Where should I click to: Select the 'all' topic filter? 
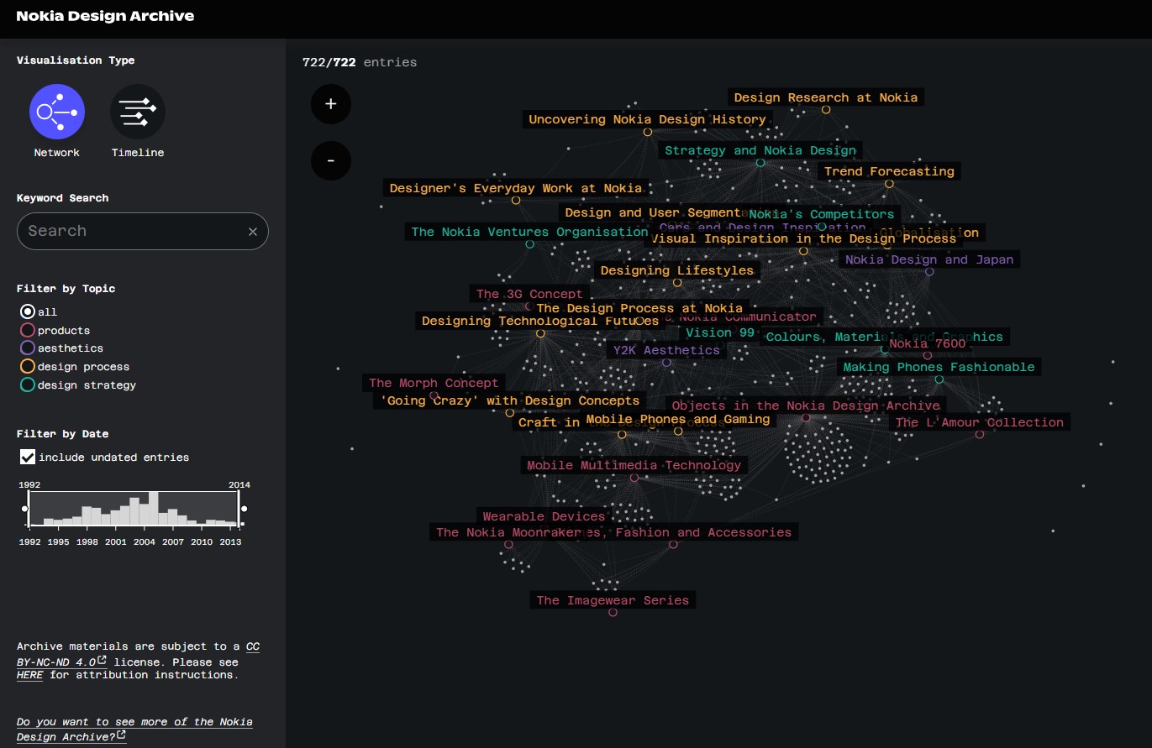pos(28,311)
